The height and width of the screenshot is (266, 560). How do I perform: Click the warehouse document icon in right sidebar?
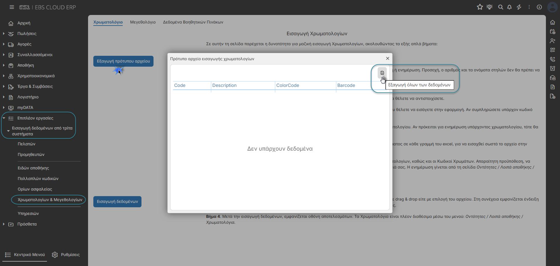click(553, 78)
